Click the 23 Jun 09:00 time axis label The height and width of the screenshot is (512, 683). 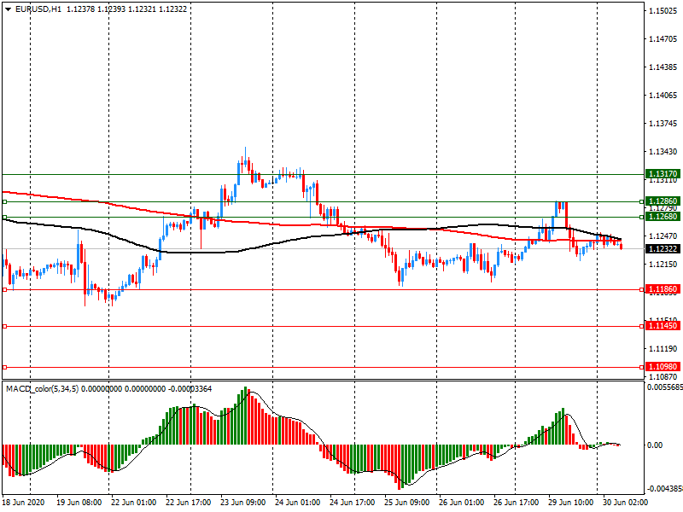[x=243, y=503]
